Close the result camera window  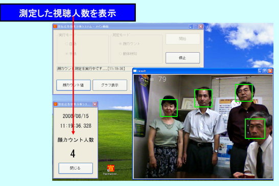click(270, 71)
